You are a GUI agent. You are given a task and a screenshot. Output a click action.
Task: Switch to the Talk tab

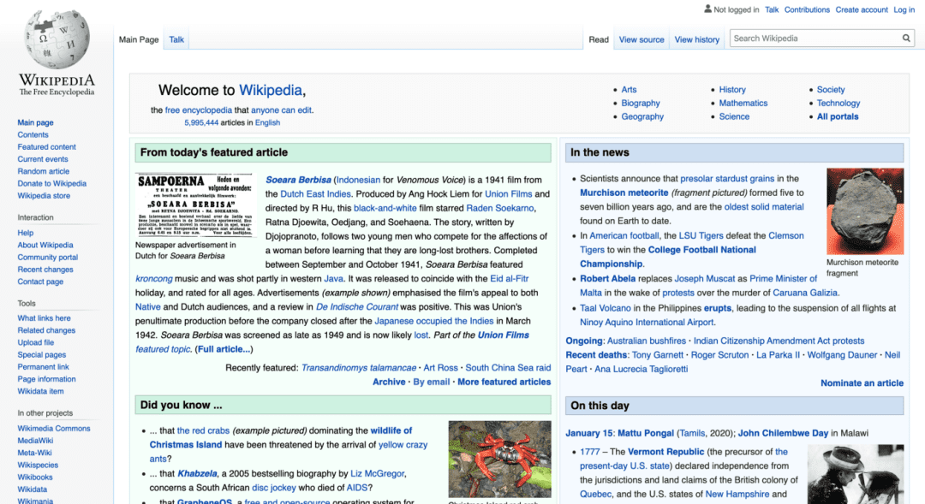176,39
